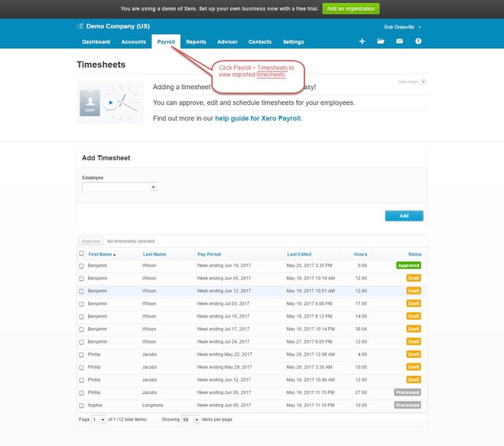Click Draft badge on Jul 03 row
Image resolution: width=504 pixels, height=446 pixels.
(x=413, y=303)
